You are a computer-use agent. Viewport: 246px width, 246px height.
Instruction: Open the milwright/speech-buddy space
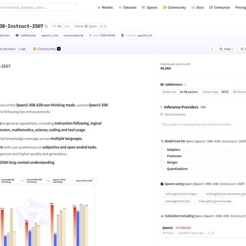tap(214, 201)
